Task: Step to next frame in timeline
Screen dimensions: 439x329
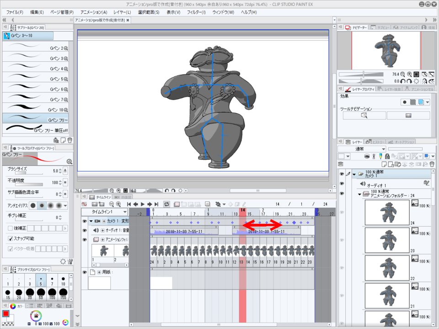Action: tap(150, 204)
